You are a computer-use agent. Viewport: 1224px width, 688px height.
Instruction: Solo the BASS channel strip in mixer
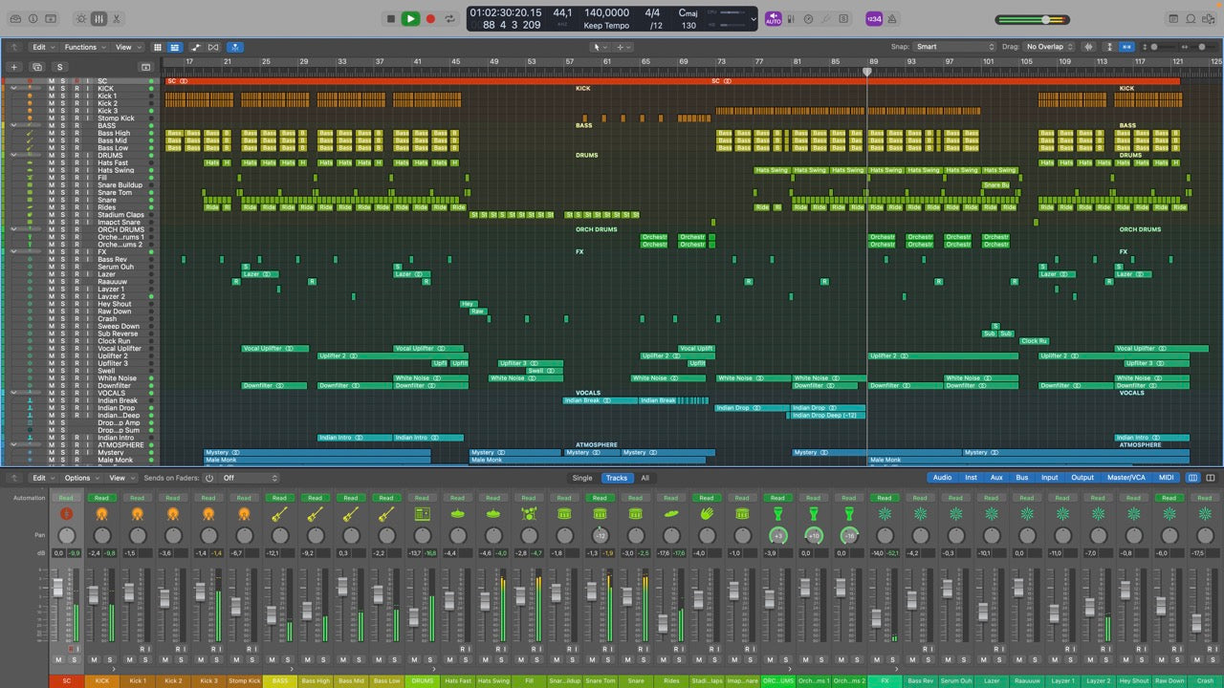(x=286, y=660)
